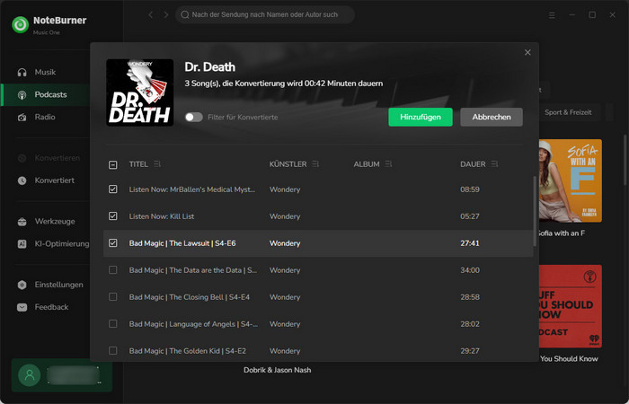Click the Konvertieren icon in sidebar
Screen dimensions: 629x404
[x=22, y=158]
